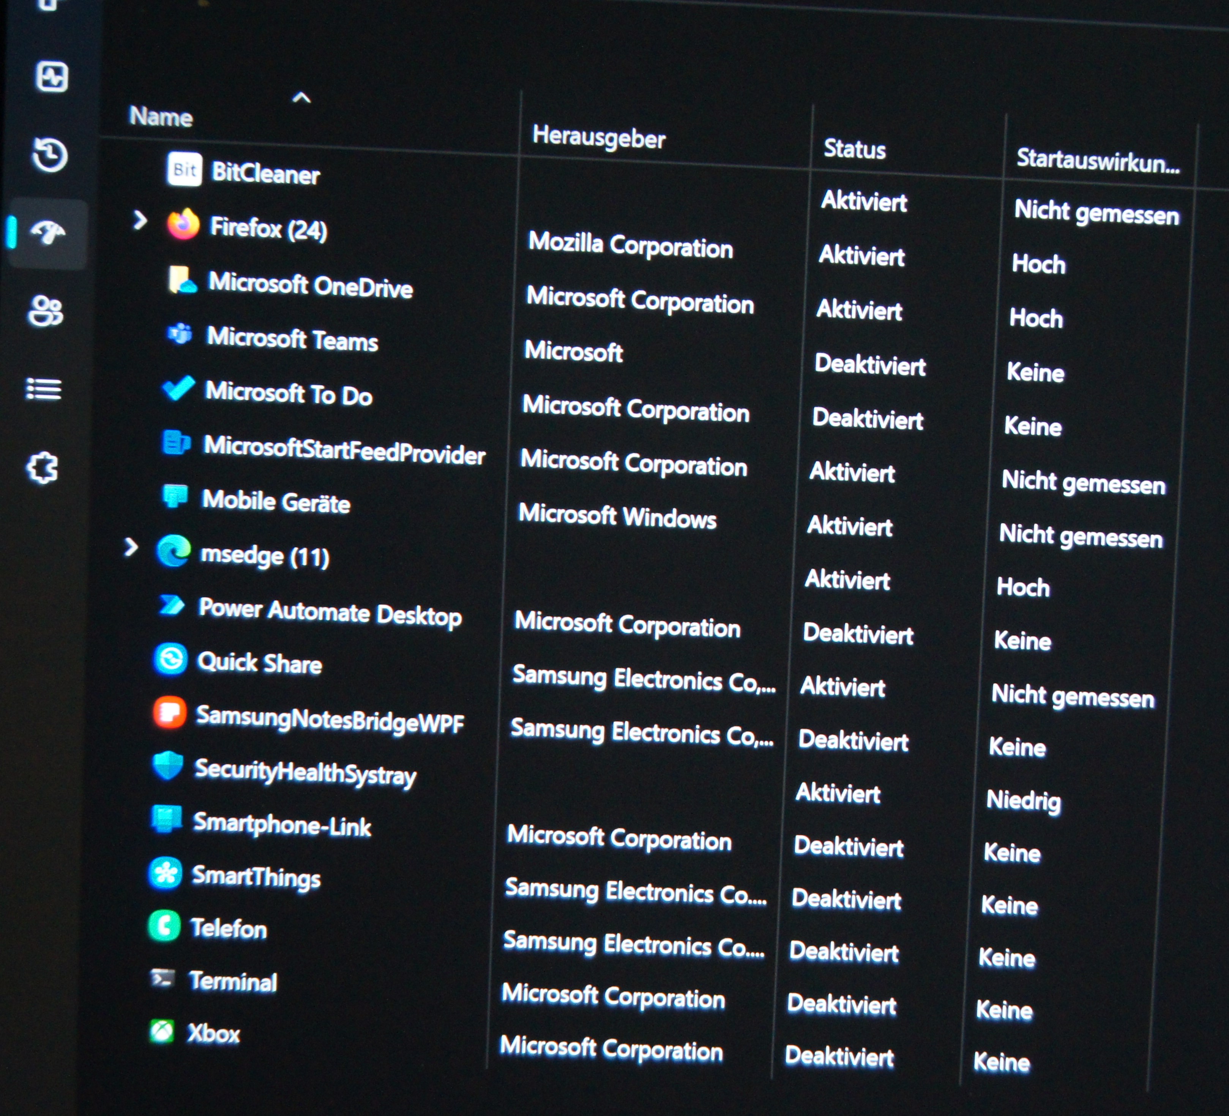Select the Xbox entry
Viewport: 1229px width, 1116px height.
click(213, 1033)
